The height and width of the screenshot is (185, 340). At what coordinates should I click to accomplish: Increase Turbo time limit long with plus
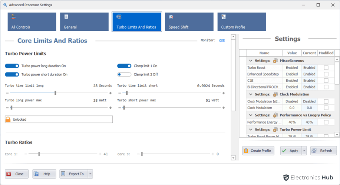click(110, 93)
